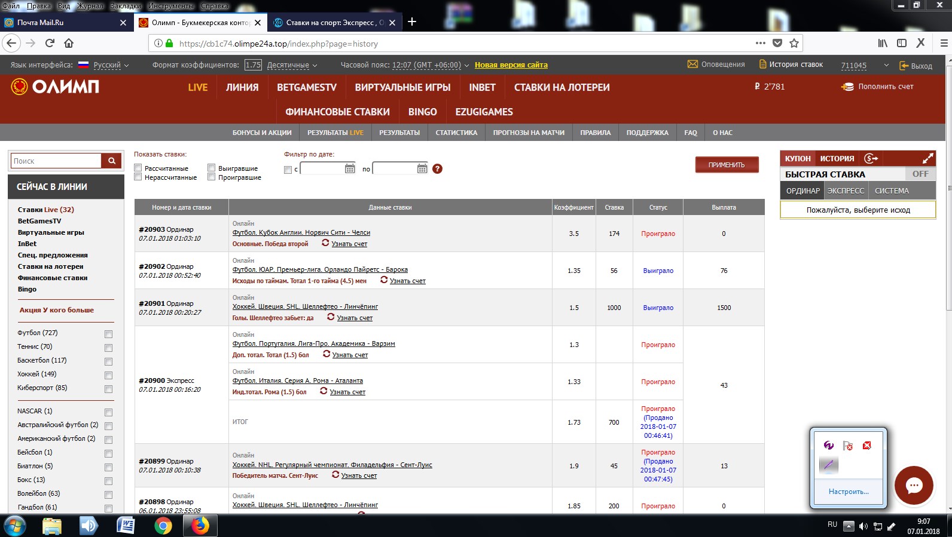
Task: Enable the date filter checkbox
Action: (x=288, y=170)
